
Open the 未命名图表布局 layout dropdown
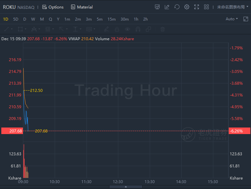pos(233,7)
